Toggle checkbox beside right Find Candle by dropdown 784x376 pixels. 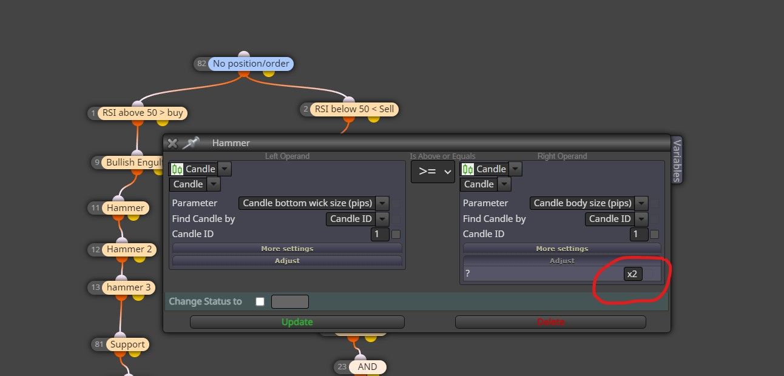(655, 219)
